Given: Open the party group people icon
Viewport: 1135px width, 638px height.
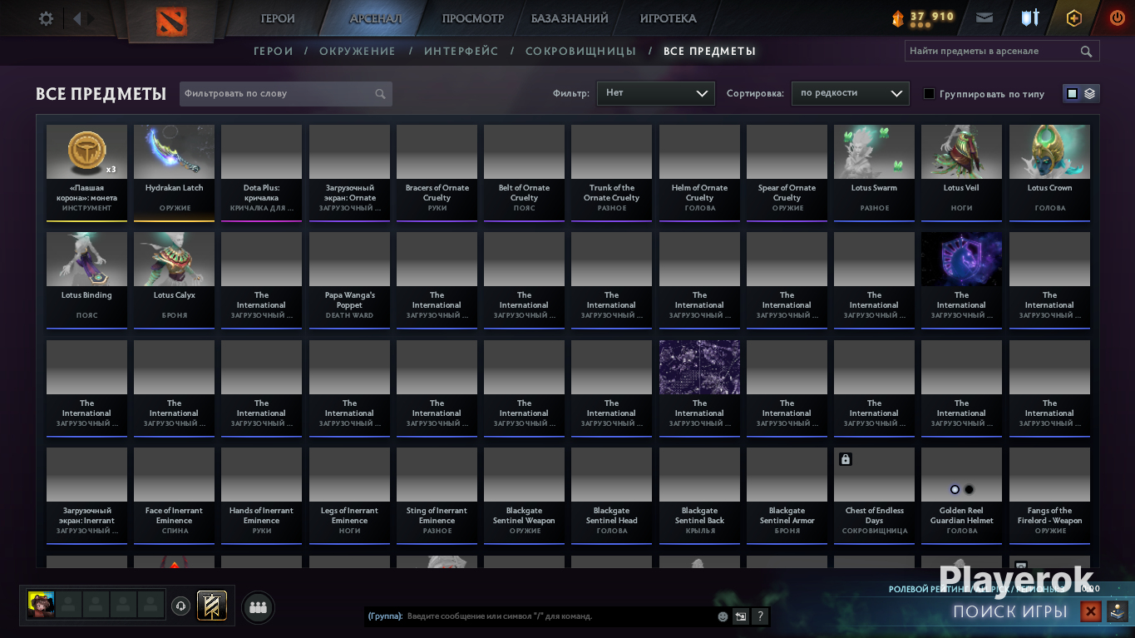Looking at the screenshot, I should pos(258,607).
